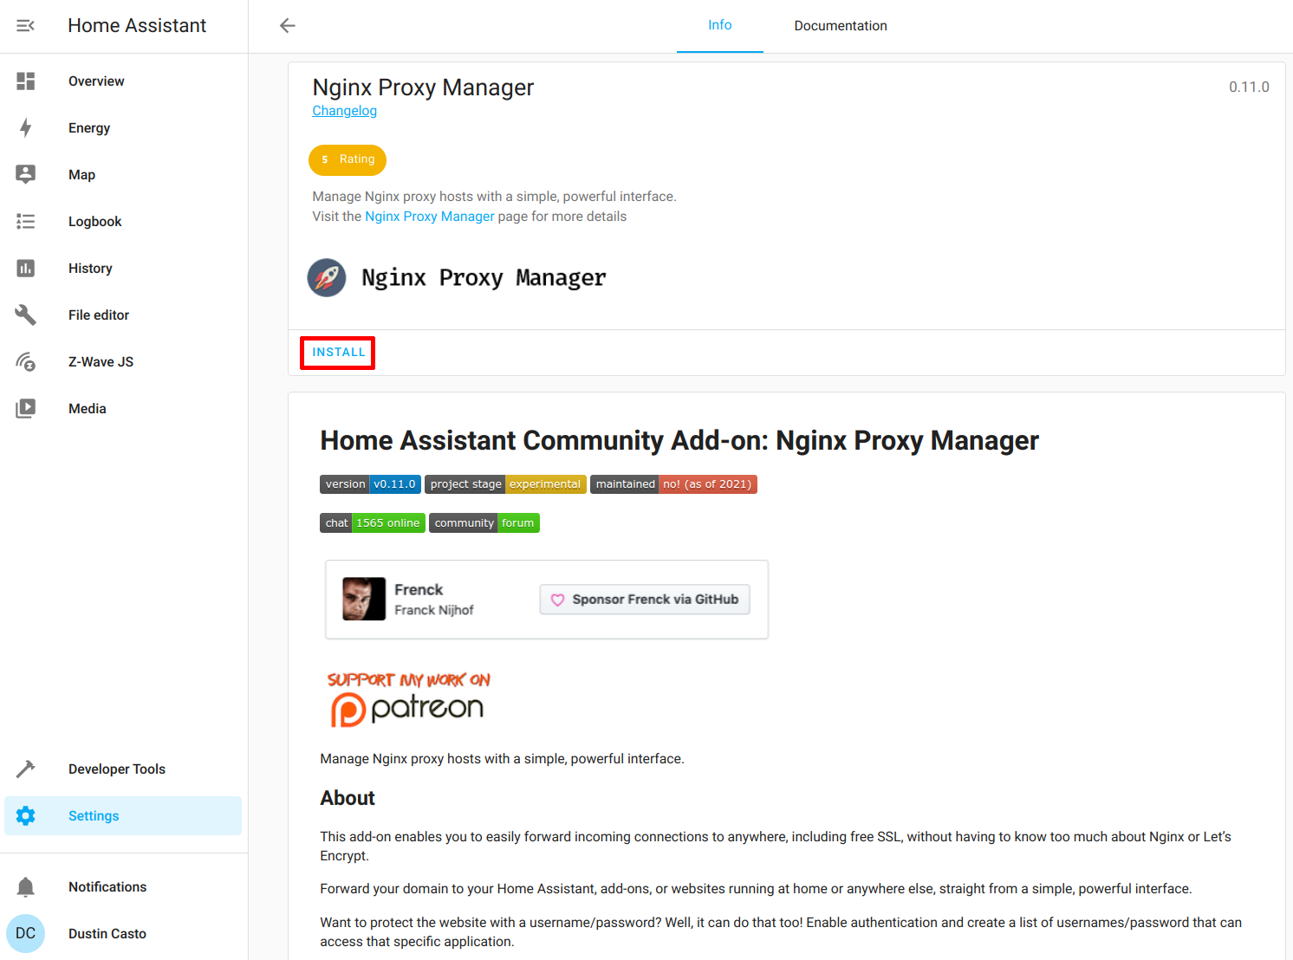Click the heart icon on sponsor button

[x=558, y=600]
